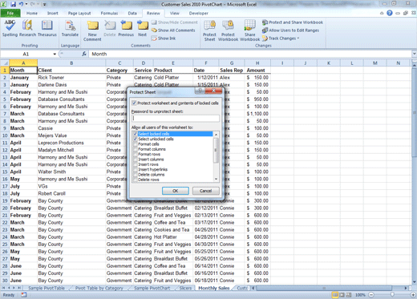417x299 pixels.
Task: Save the workbook from Quick Access toolbar
Action: point(13,4)
